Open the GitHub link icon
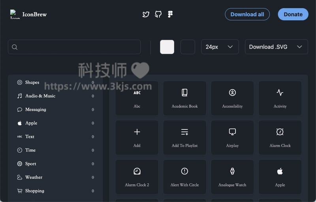This screenshot has height=202, width=316. click(158, 14)
